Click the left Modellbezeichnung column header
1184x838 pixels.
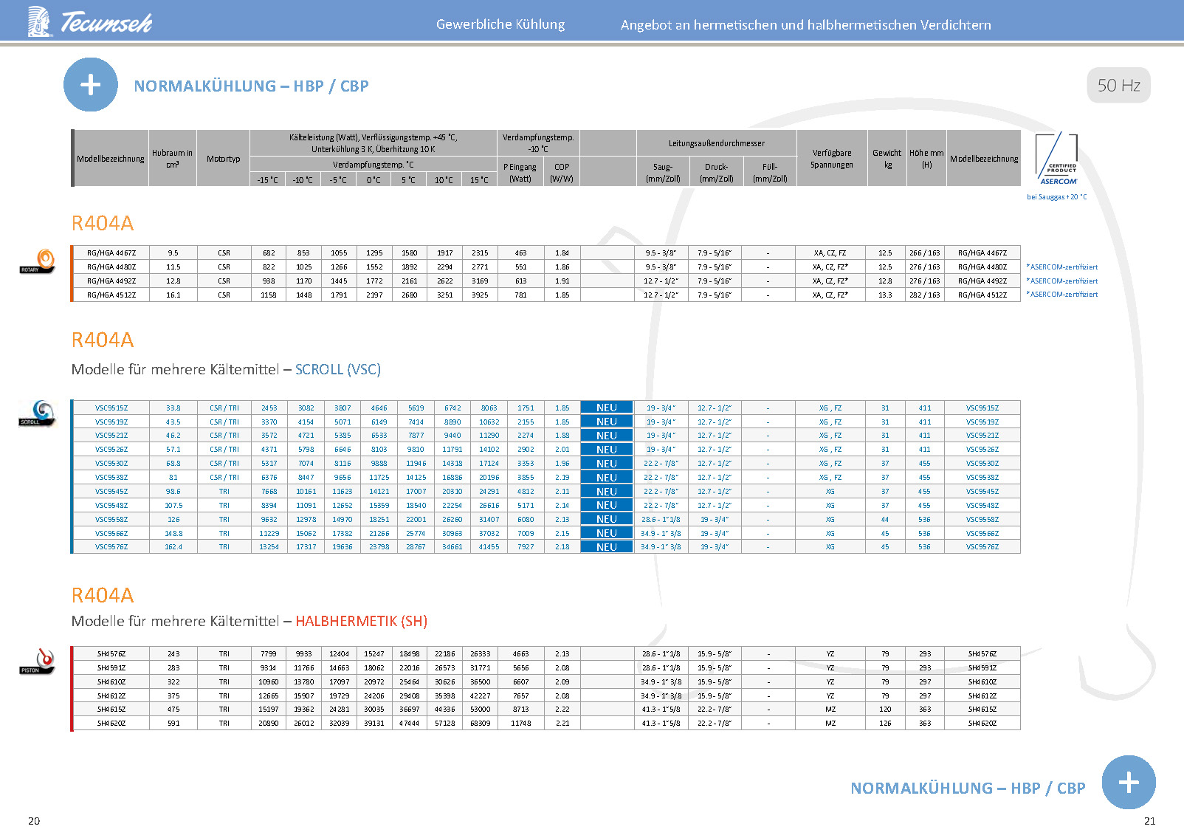(111, 159)
